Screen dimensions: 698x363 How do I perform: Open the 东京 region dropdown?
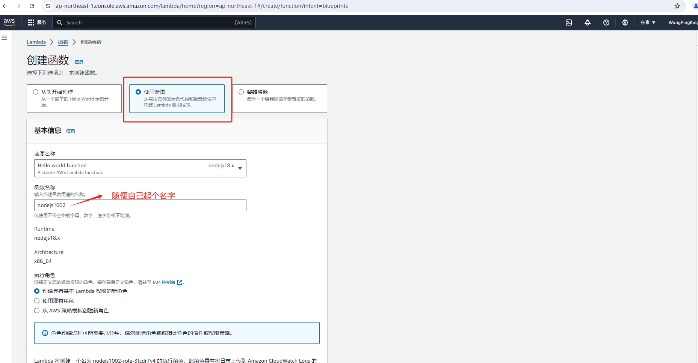(648, 22)
